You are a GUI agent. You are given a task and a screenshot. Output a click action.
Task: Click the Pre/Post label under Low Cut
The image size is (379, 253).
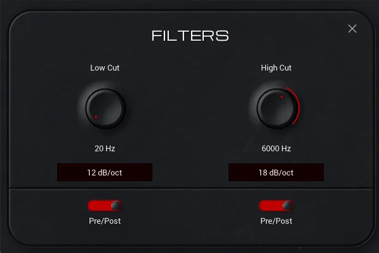click(x=105, y=221)
